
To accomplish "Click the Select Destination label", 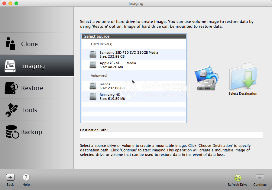I will 243,93.
